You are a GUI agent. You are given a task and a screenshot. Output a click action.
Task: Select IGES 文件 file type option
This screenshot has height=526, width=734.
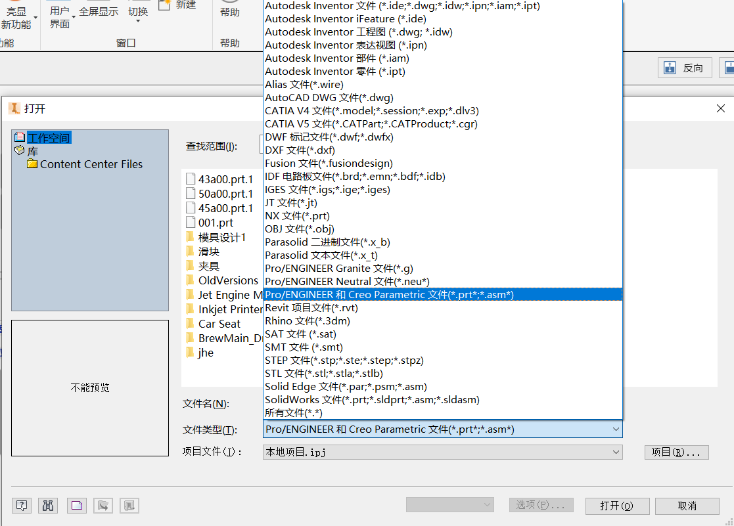443,190
